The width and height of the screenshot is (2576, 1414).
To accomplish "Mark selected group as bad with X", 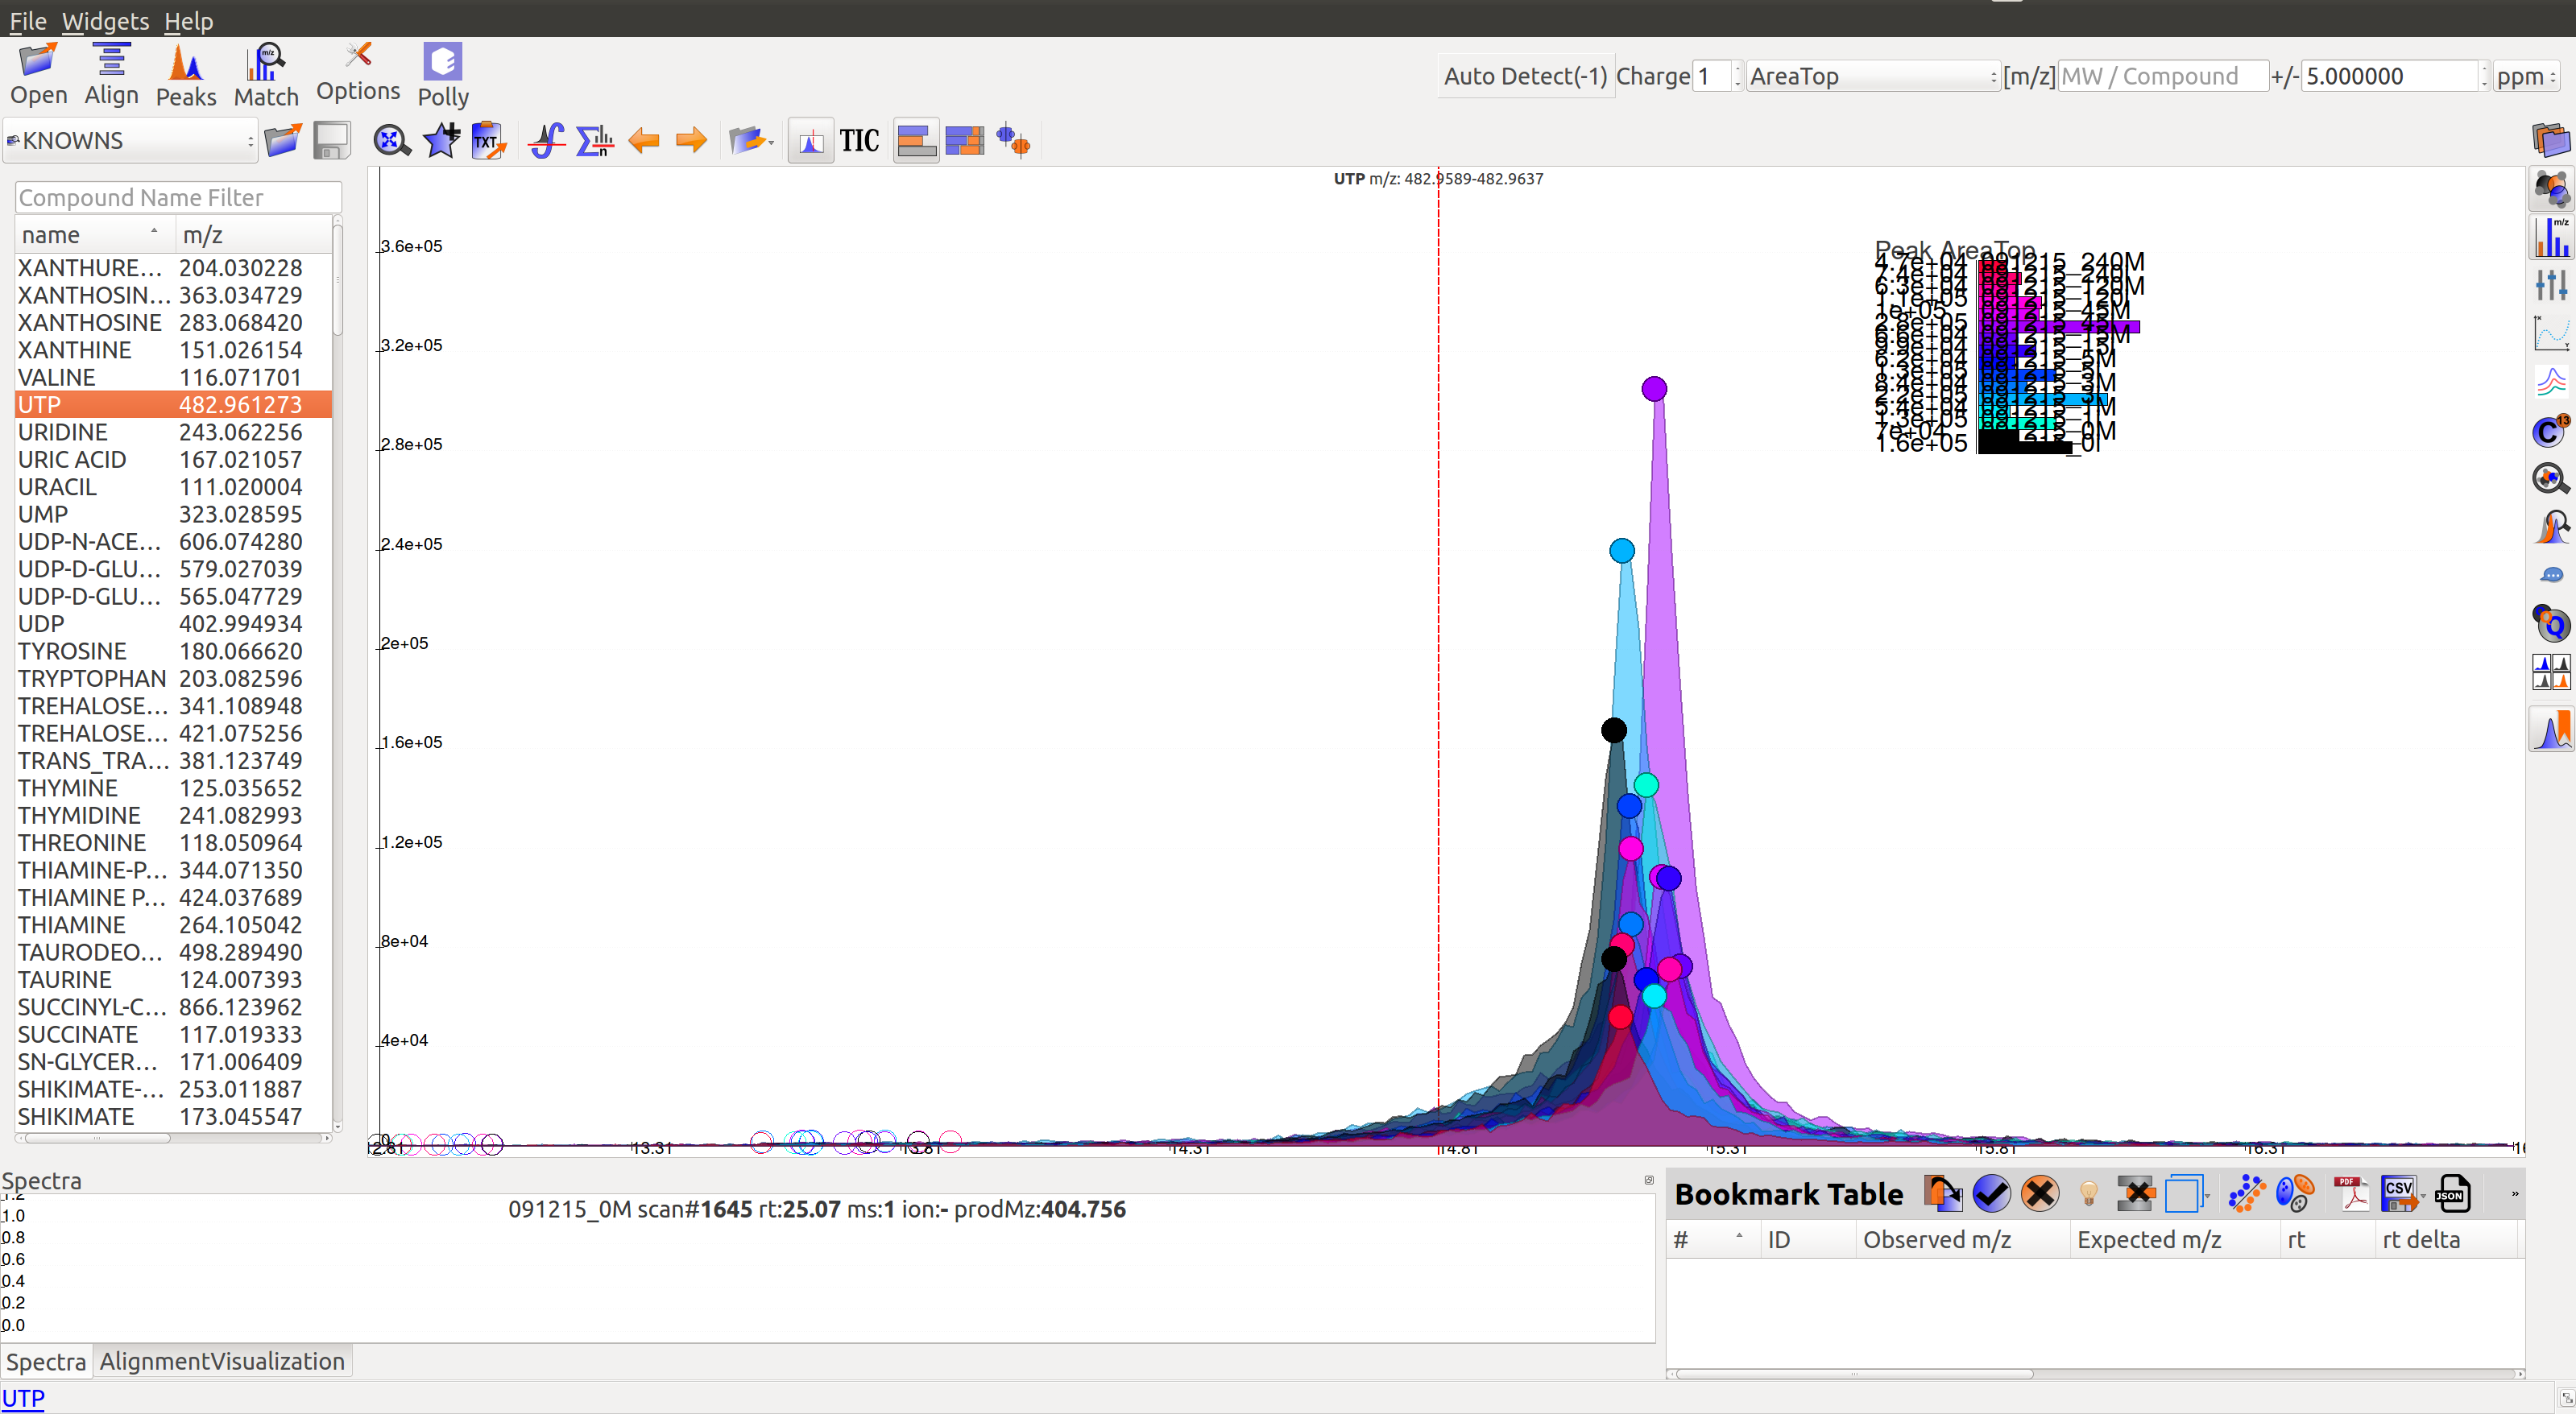I will click(2039, 1193).
